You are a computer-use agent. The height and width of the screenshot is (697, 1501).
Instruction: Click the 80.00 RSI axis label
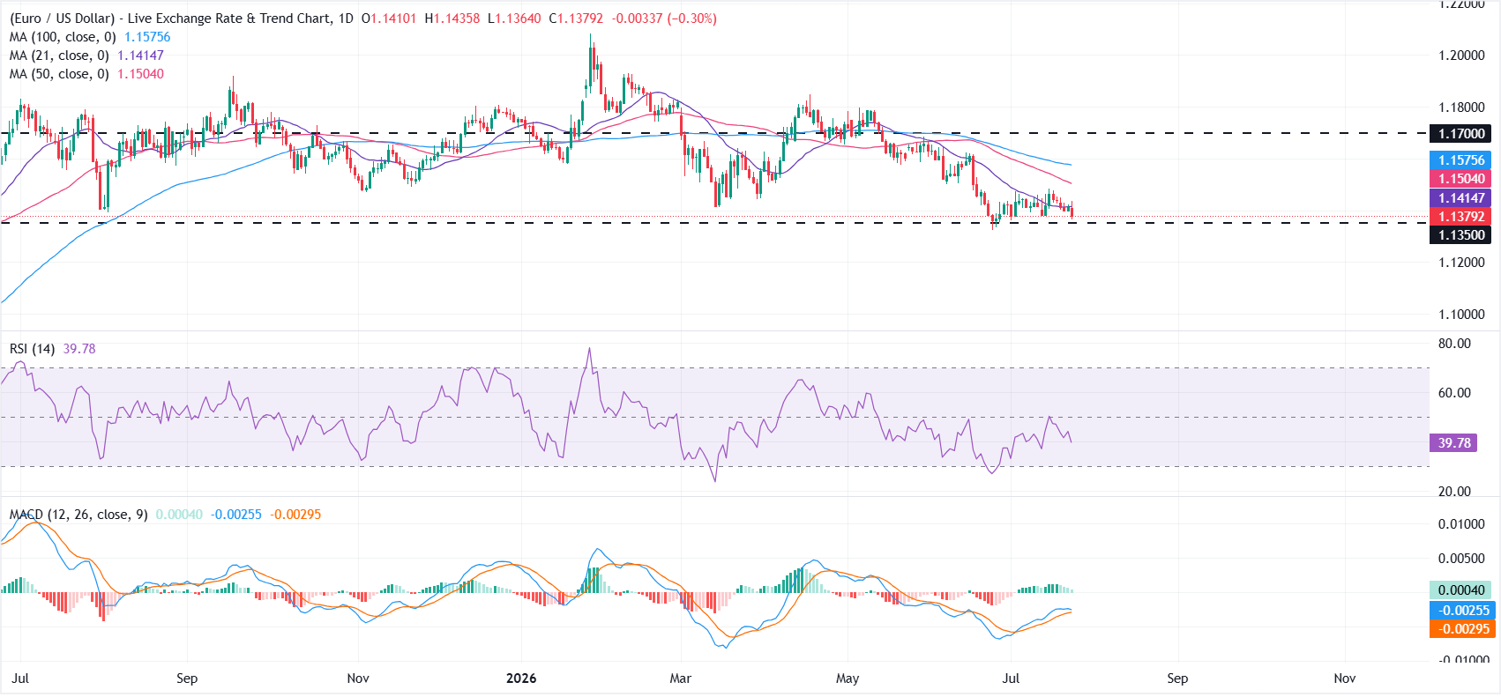(1454, 344)
